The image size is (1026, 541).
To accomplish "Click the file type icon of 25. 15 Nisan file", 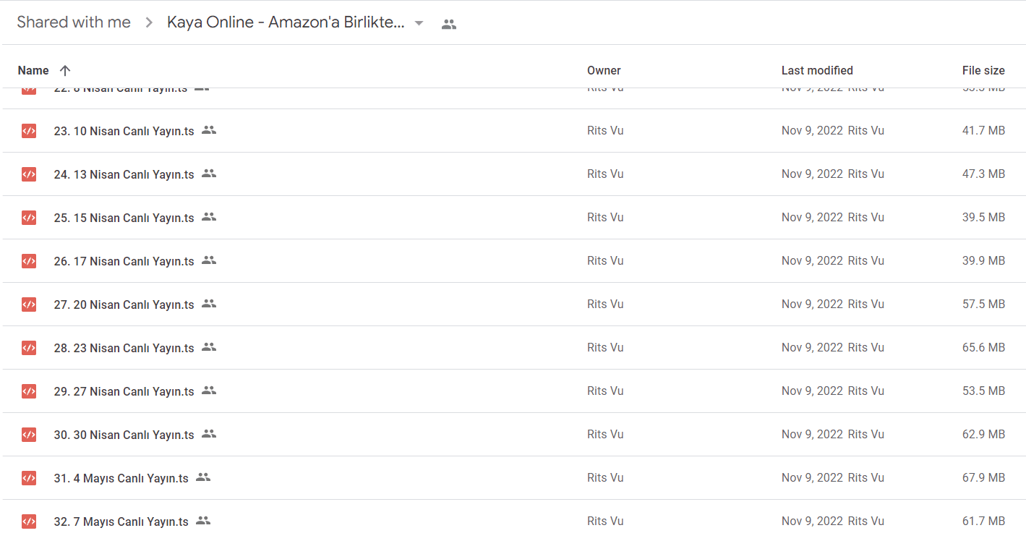I will pos(29,218).
